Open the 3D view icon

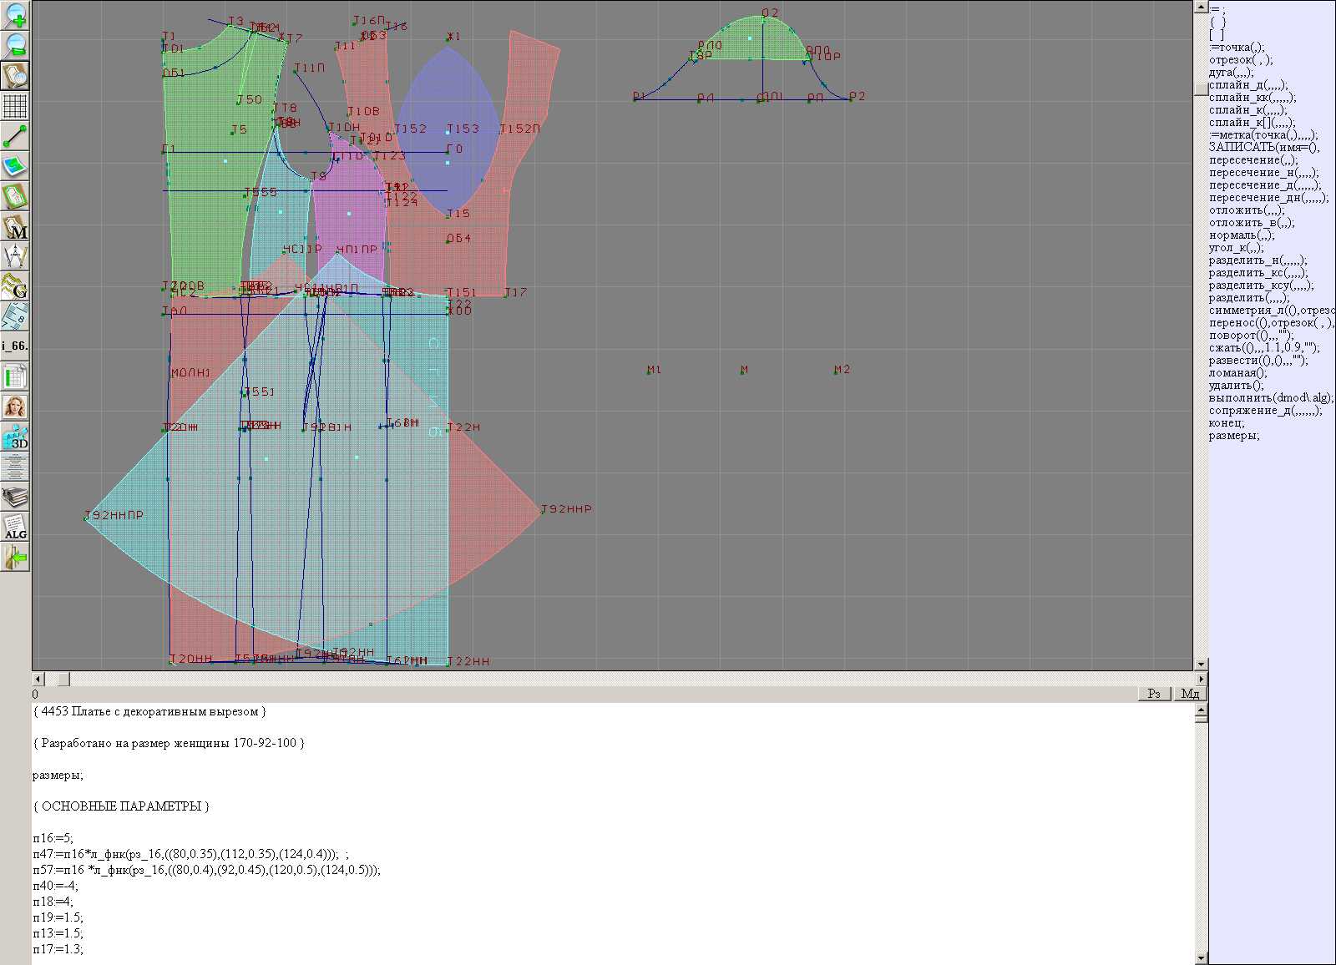15,437
